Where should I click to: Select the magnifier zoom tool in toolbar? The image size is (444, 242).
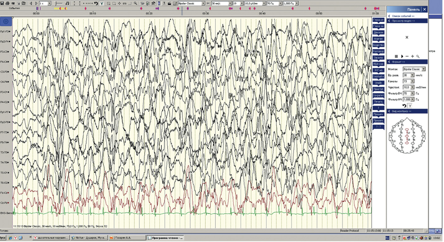click(135, 3)
